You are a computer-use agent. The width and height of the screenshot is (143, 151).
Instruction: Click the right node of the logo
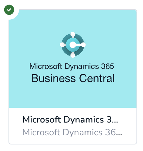coord(83,45)
